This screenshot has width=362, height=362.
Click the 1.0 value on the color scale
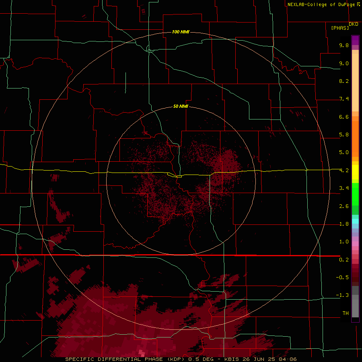[x=344, y=242]
